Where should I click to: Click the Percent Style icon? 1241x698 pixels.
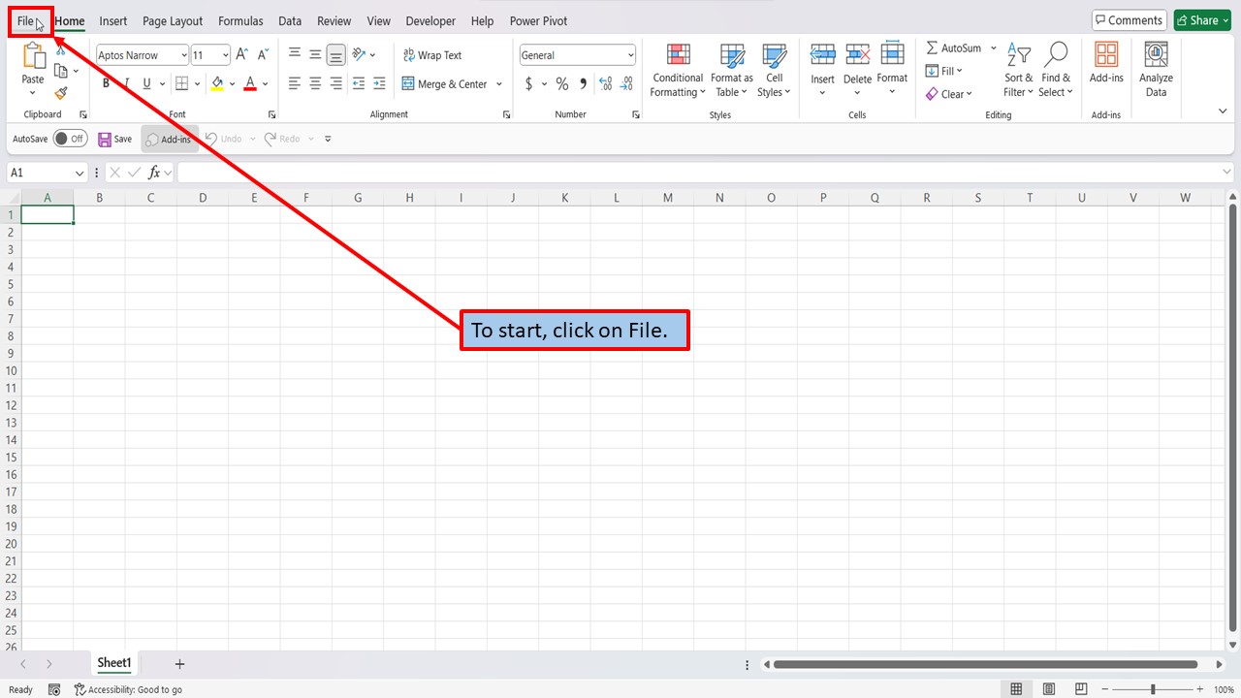point(561,84)
